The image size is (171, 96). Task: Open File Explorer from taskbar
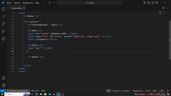pos(41,94)
